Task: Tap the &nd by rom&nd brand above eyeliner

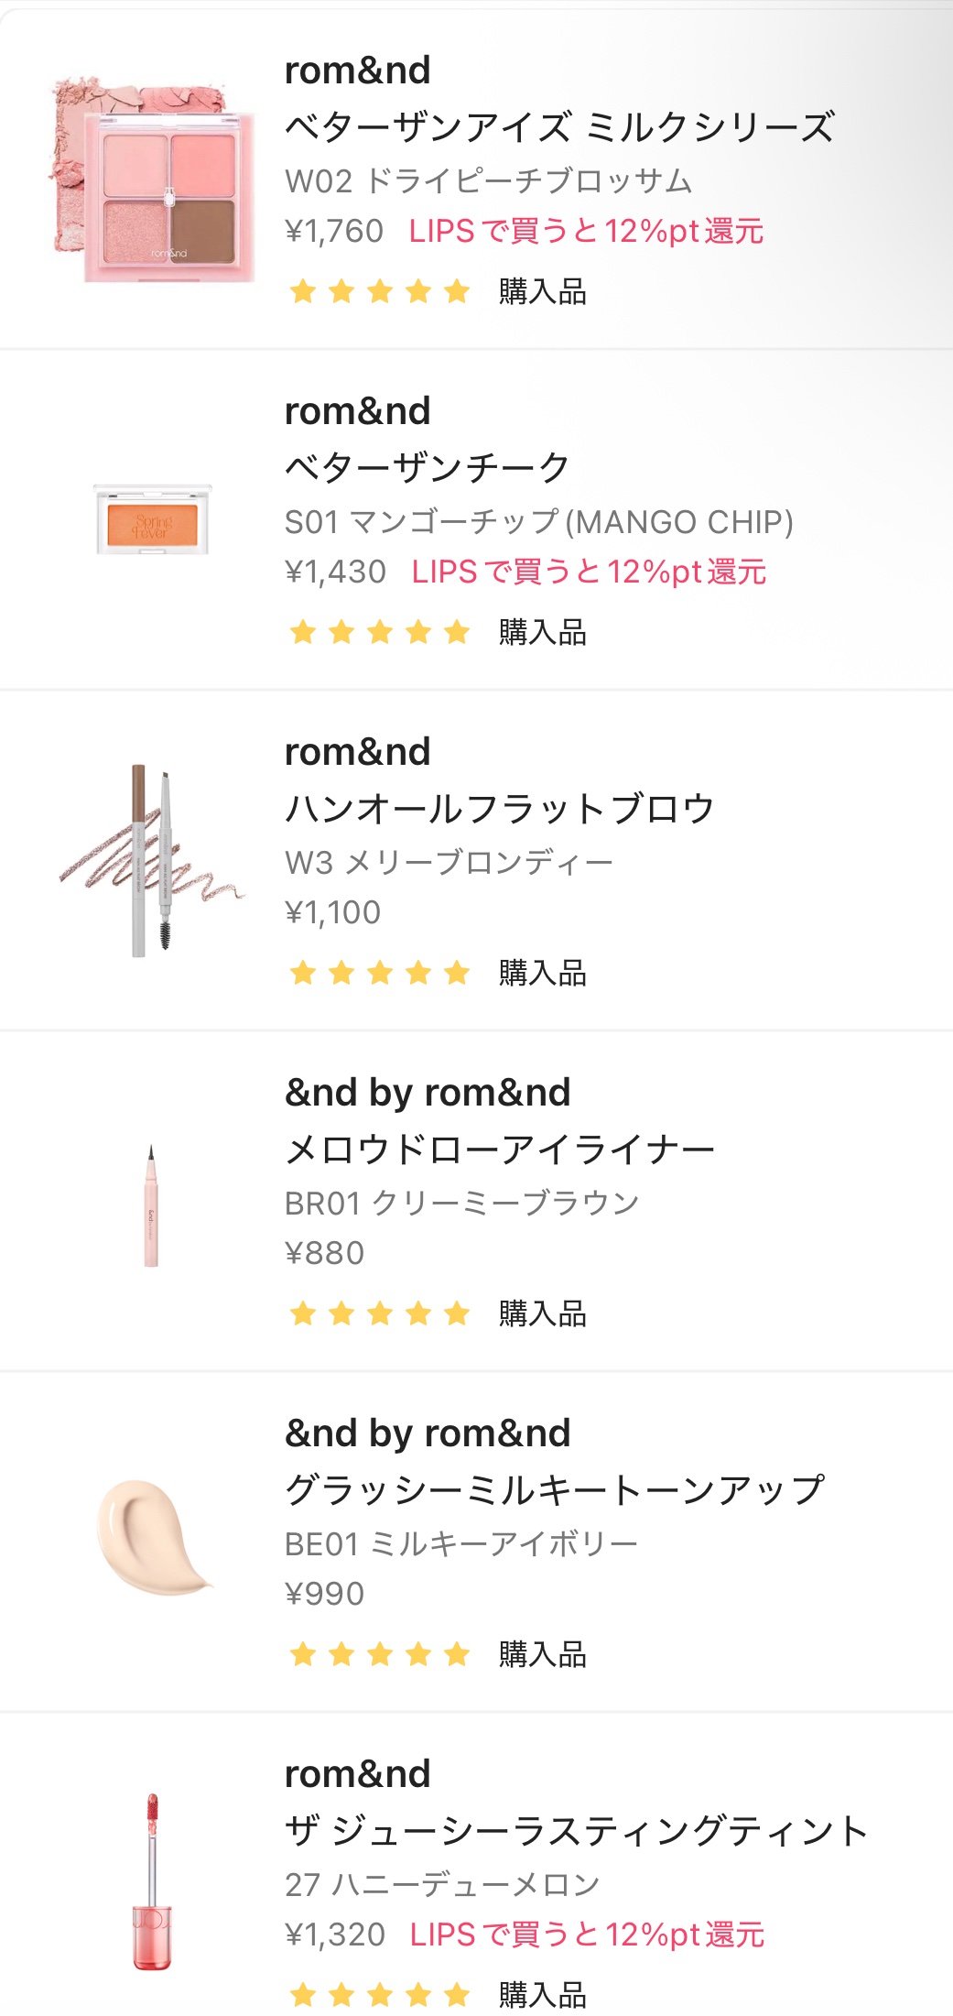Action: pos(428,1093)
